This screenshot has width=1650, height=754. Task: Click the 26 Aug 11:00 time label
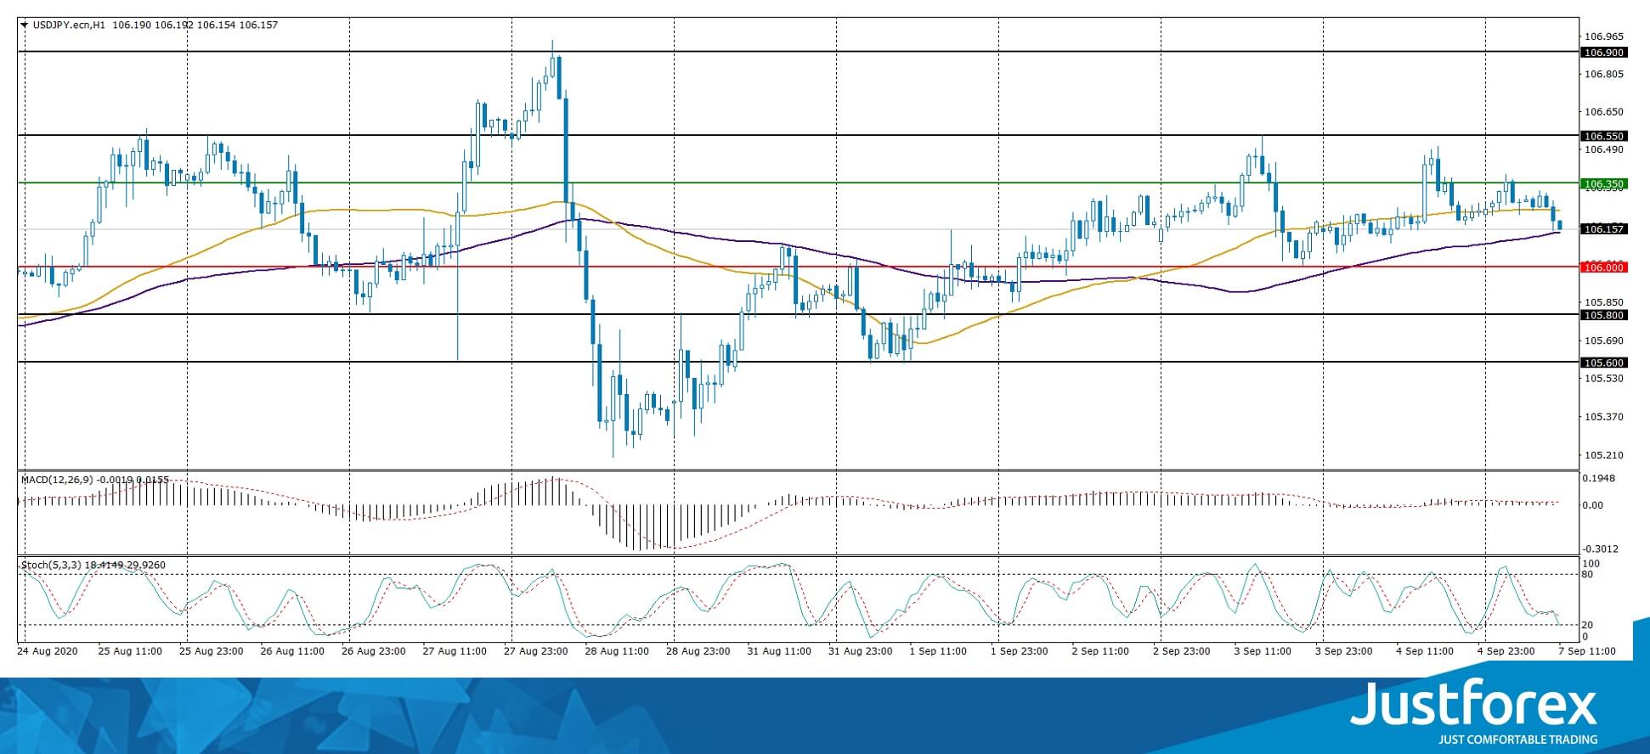click(x=292, y=651)
